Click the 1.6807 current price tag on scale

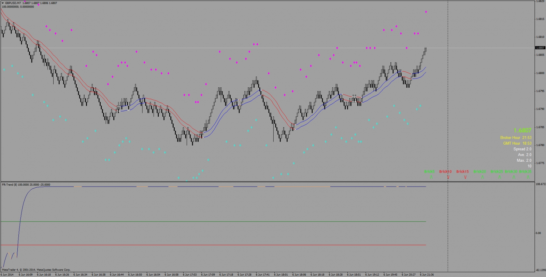[x=540, y=48]
